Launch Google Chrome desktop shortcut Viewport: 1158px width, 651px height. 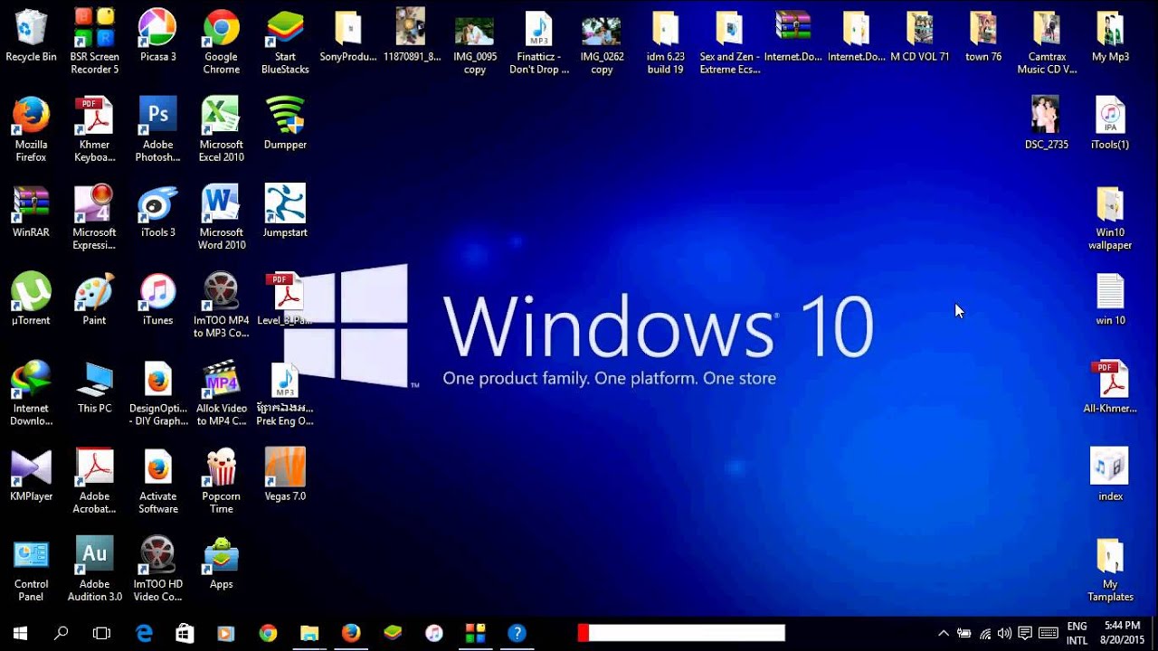pyautogui.click(x=221, y=41)
